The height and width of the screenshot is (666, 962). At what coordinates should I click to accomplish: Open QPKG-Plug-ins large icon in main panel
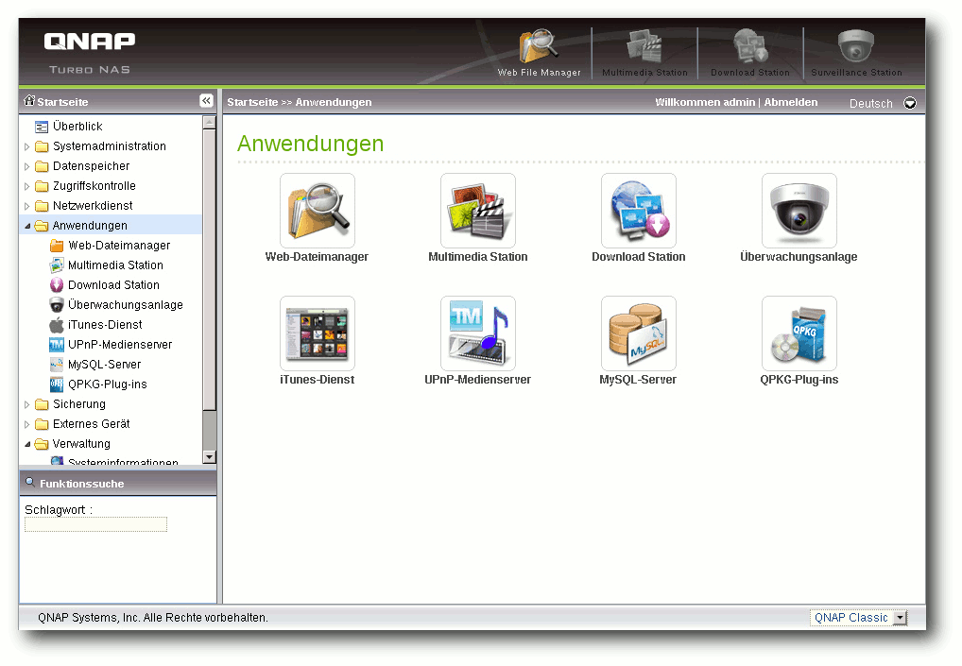(x=799, y=333)
